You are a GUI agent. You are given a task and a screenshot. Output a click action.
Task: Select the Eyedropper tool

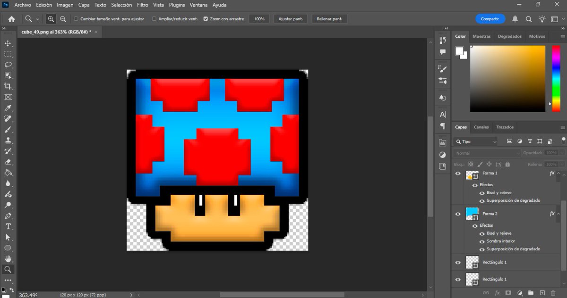[x=8, y=108]
